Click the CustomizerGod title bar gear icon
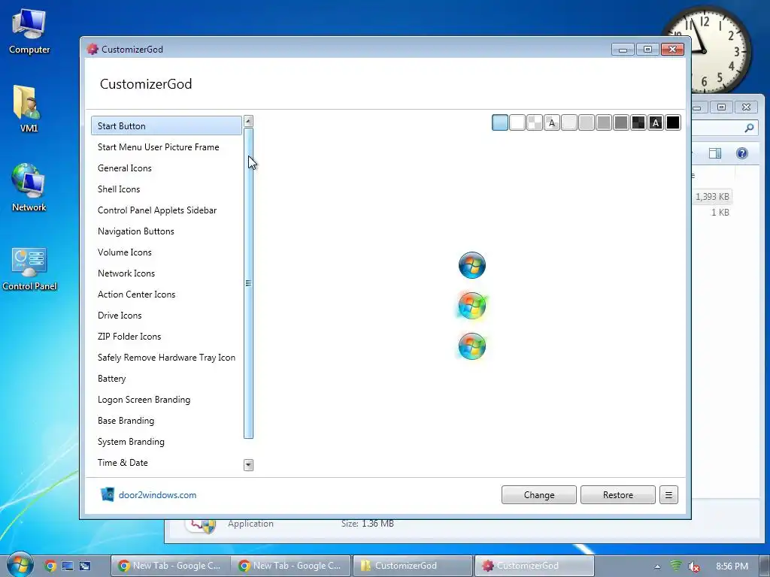This screenshot has width=770, height=577. click(x=92, y=49)
